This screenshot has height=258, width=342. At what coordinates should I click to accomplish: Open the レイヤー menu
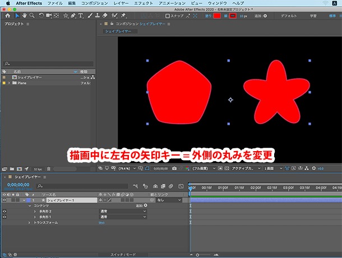(121, 3)
